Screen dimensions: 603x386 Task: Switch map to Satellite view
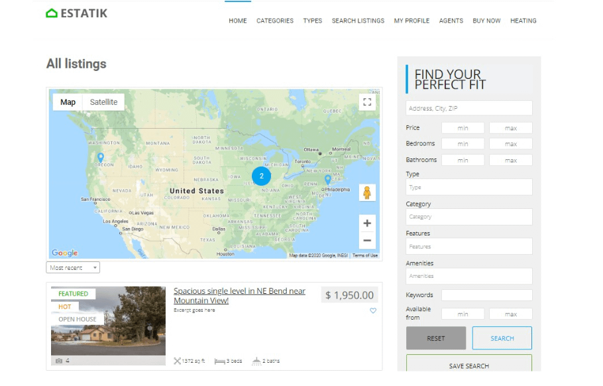(103, 102)
